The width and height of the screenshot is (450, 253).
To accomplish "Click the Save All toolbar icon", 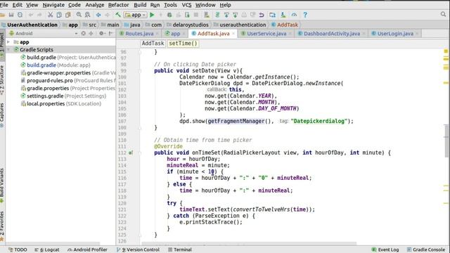I will 11,15.
